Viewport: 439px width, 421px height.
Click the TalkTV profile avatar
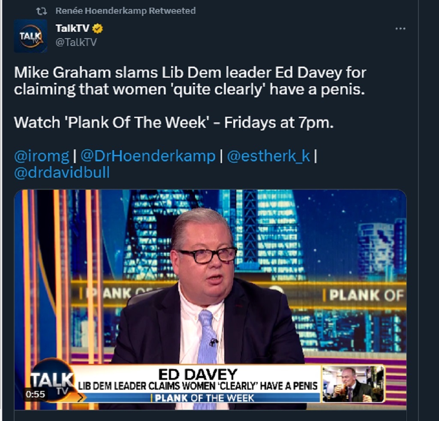(30, 36)
